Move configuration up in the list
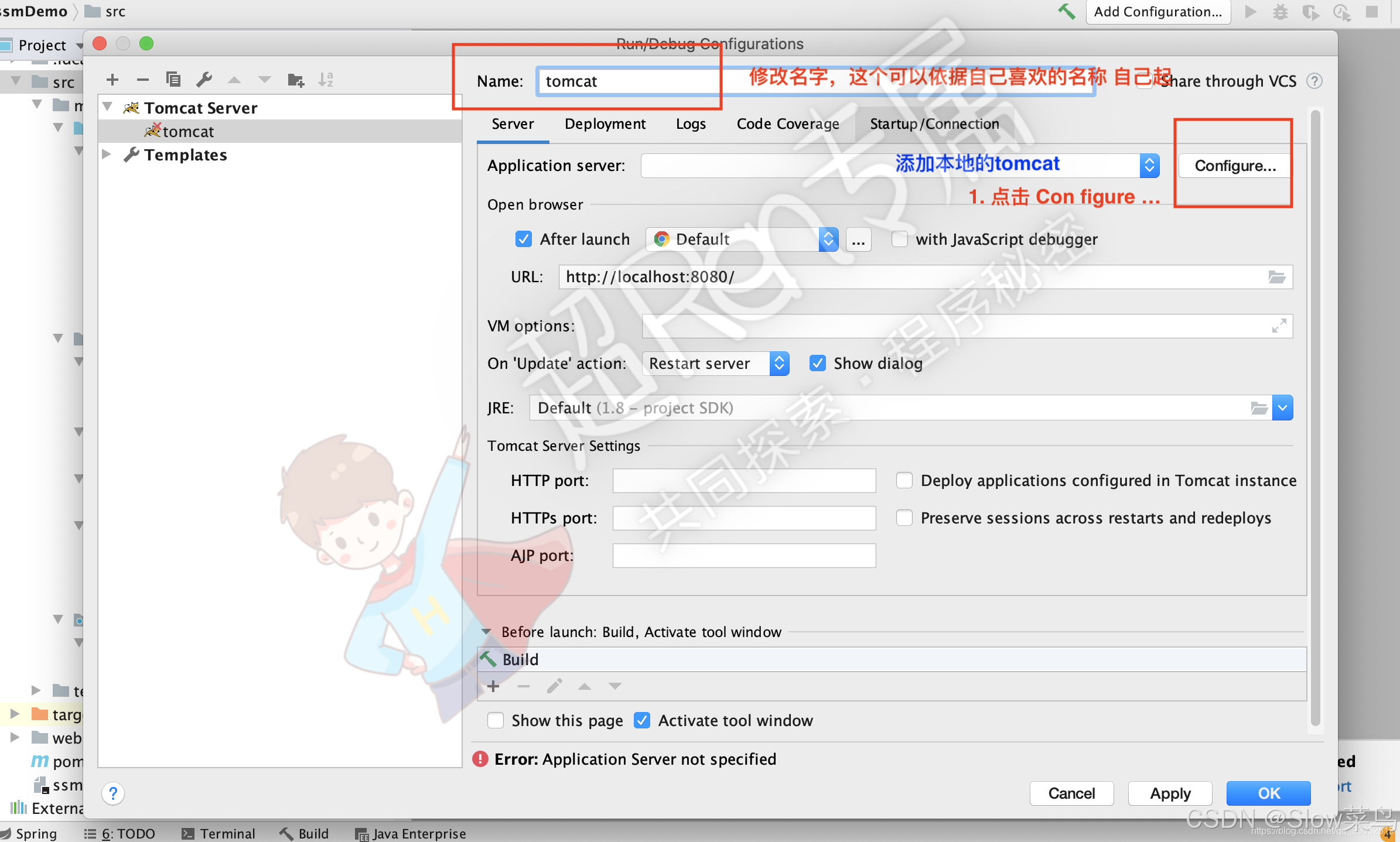The image size is (1400, 842). click(234, 80)
